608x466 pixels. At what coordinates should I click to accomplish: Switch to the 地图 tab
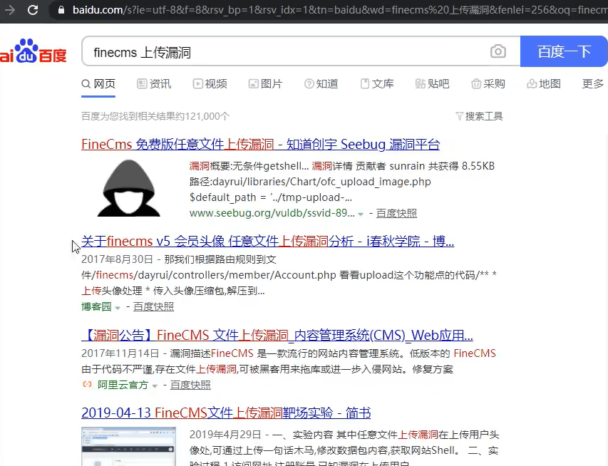[544, 84]
